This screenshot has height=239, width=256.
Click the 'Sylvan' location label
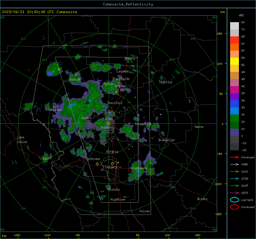[109, 84]
